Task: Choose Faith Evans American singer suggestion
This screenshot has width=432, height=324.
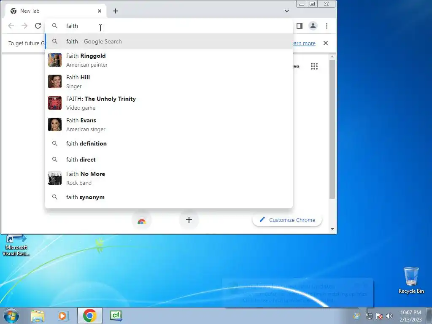Action: (x=169, y=124)
